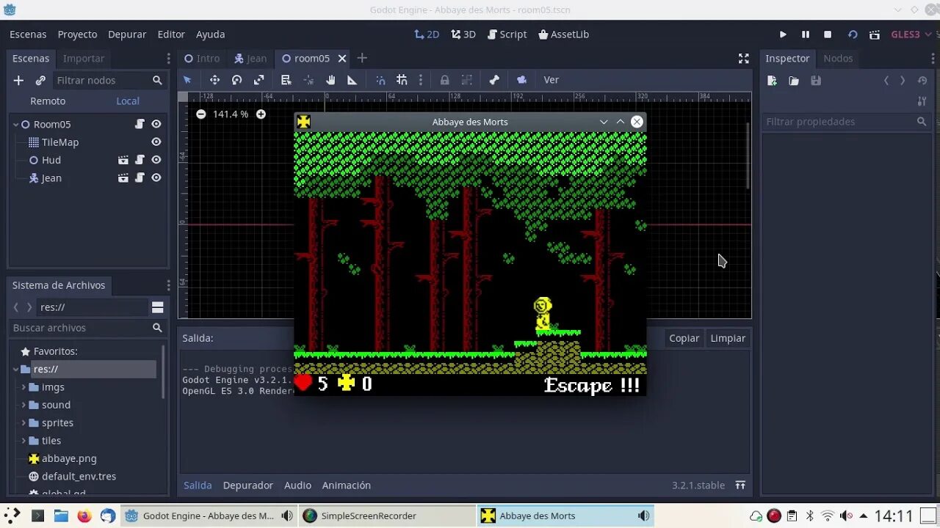Screen dimensions: 940x528
Task: Select the arrow Select Mode tool
Action: pos(187,80)
